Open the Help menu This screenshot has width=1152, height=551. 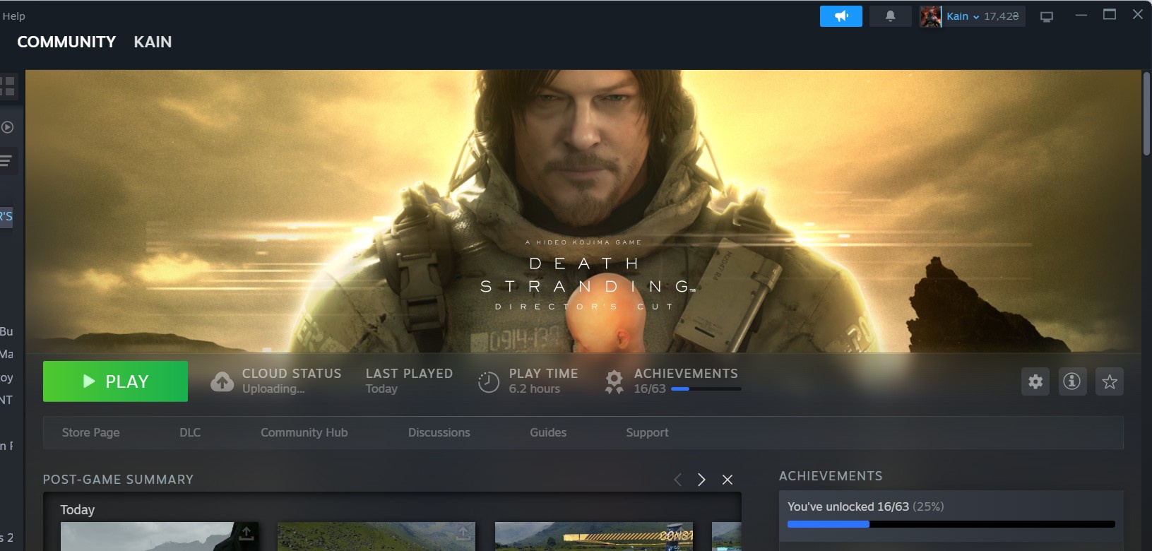pos(13,16)
